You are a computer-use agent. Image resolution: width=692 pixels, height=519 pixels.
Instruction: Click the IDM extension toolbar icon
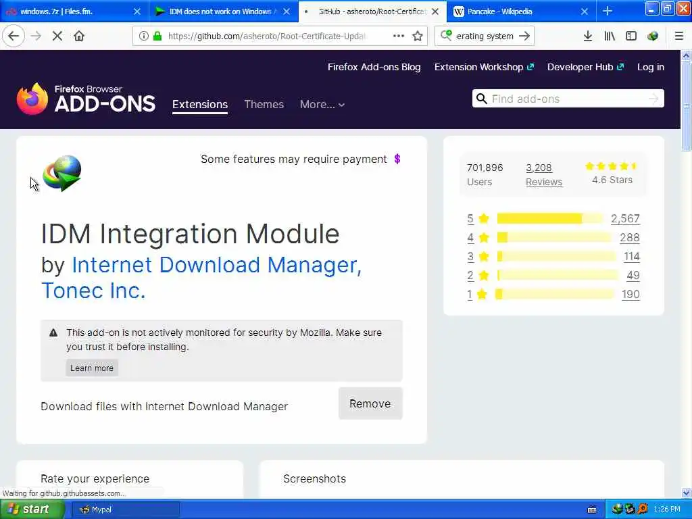(653, 36)
